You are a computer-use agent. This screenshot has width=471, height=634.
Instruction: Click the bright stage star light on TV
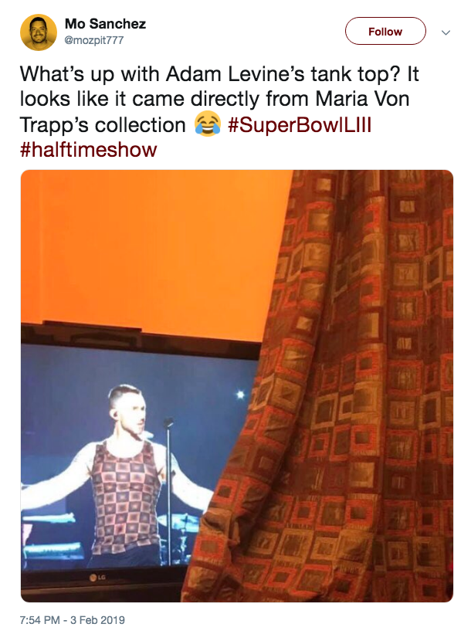point(241,394)
